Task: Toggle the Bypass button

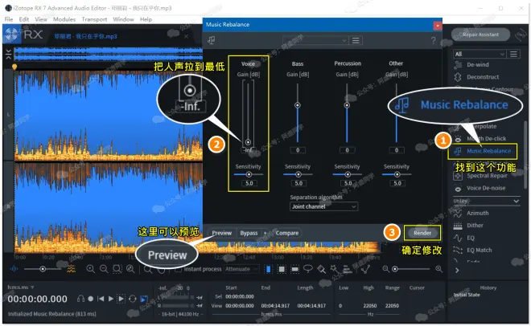Action: click(249, 233)
